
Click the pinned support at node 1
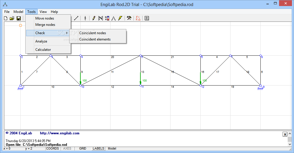20,88
